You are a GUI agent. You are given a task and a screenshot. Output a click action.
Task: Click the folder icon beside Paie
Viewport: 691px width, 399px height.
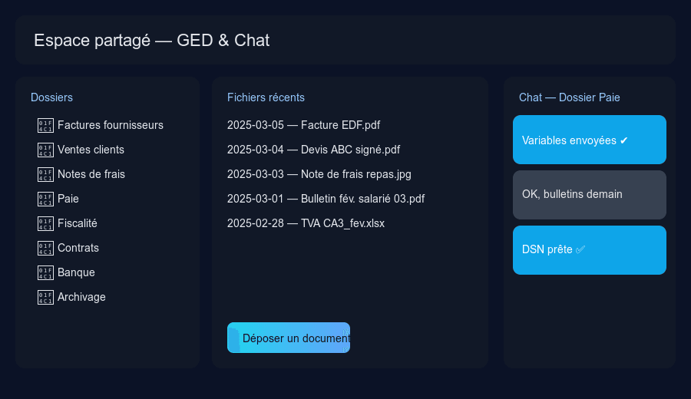tap(45, 199)
